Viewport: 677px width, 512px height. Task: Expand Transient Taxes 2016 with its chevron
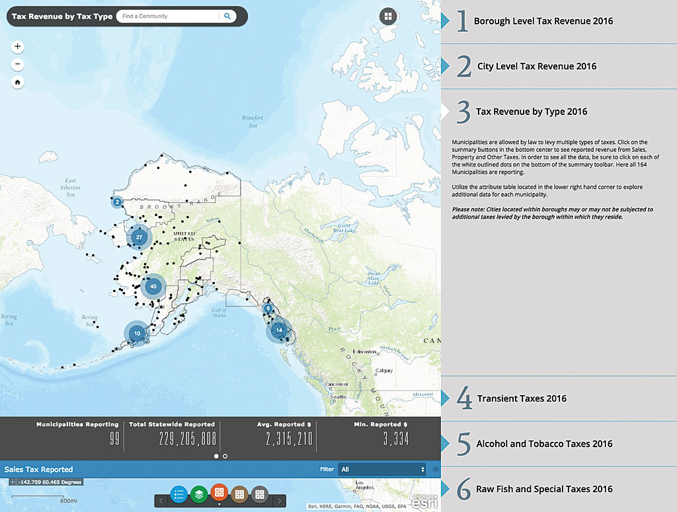[446, 398]
